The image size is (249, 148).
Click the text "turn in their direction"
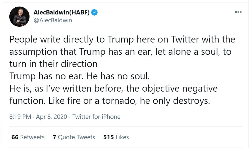(x=53, y=64)
